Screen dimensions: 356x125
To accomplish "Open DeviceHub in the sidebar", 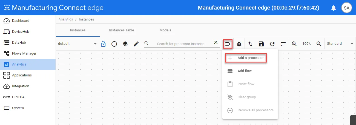I will tap(28, 32).
